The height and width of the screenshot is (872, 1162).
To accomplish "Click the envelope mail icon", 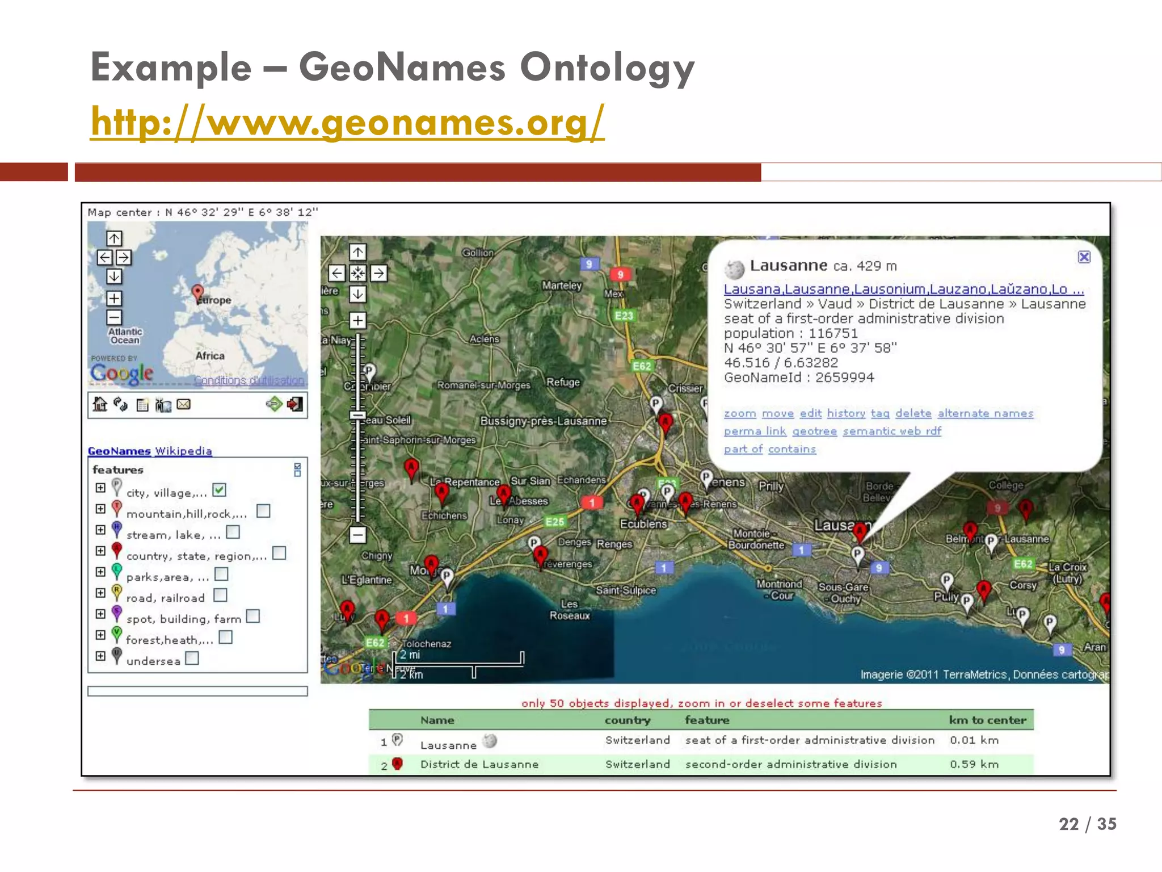I will tap(184, 404).
